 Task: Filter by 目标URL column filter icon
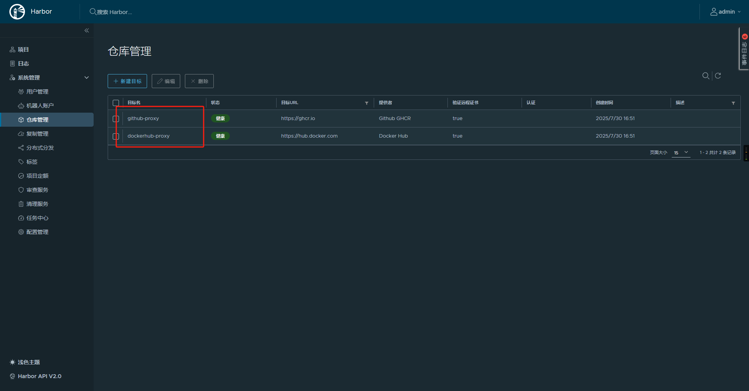(367, 103)
